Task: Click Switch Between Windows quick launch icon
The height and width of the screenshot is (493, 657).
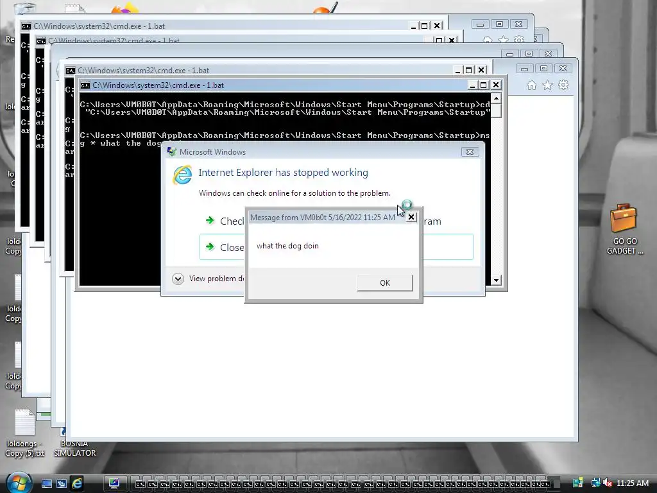Action: [61, 483]
